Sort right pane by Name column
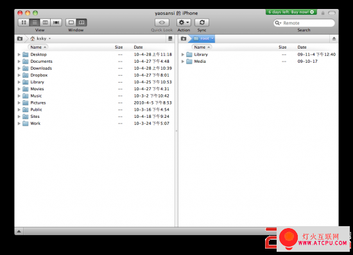This screenshot has width=353, height=255. (202, 47)
